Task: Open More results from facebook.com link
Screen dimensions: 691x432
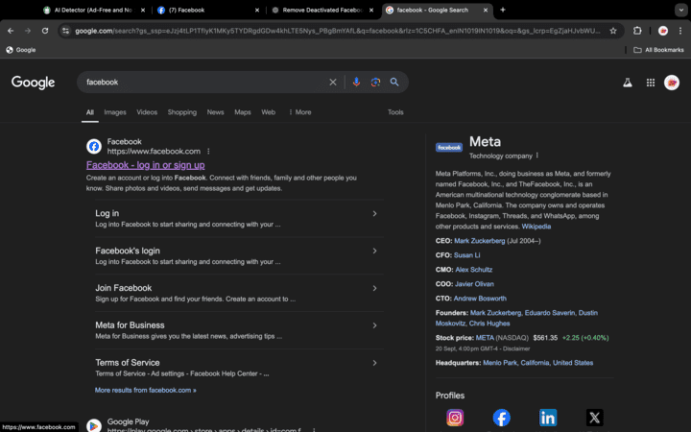Action: coord(146,390)
